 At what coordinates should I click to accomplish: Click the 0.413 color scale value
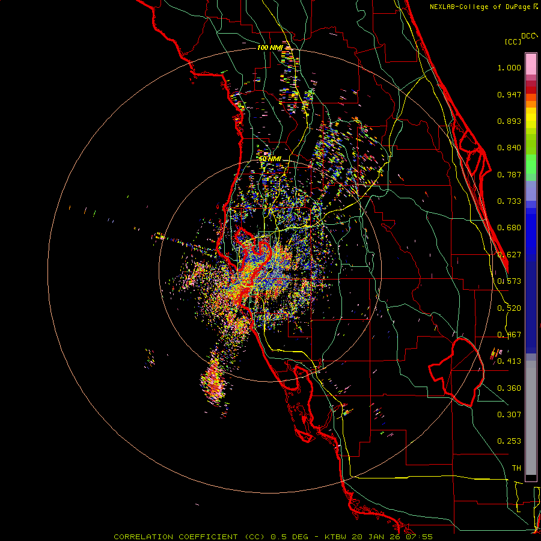[509, 361]
